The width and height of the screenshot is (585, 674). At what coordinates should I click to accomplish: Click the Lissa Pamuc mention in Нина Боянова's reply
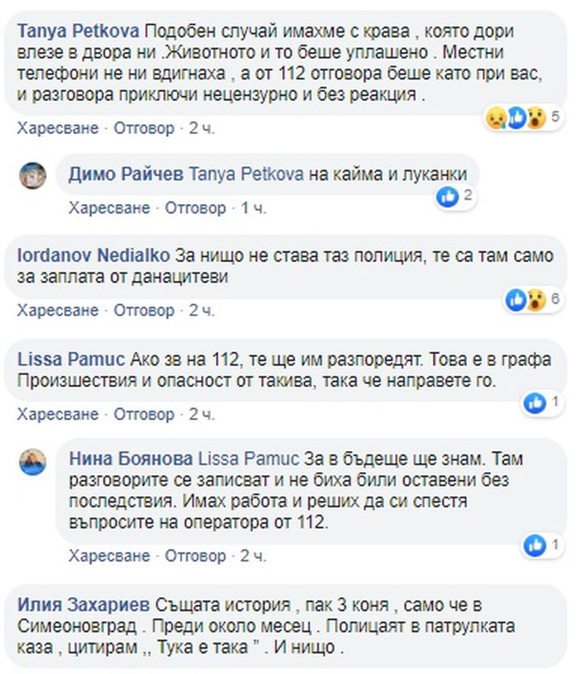(249, 459)
